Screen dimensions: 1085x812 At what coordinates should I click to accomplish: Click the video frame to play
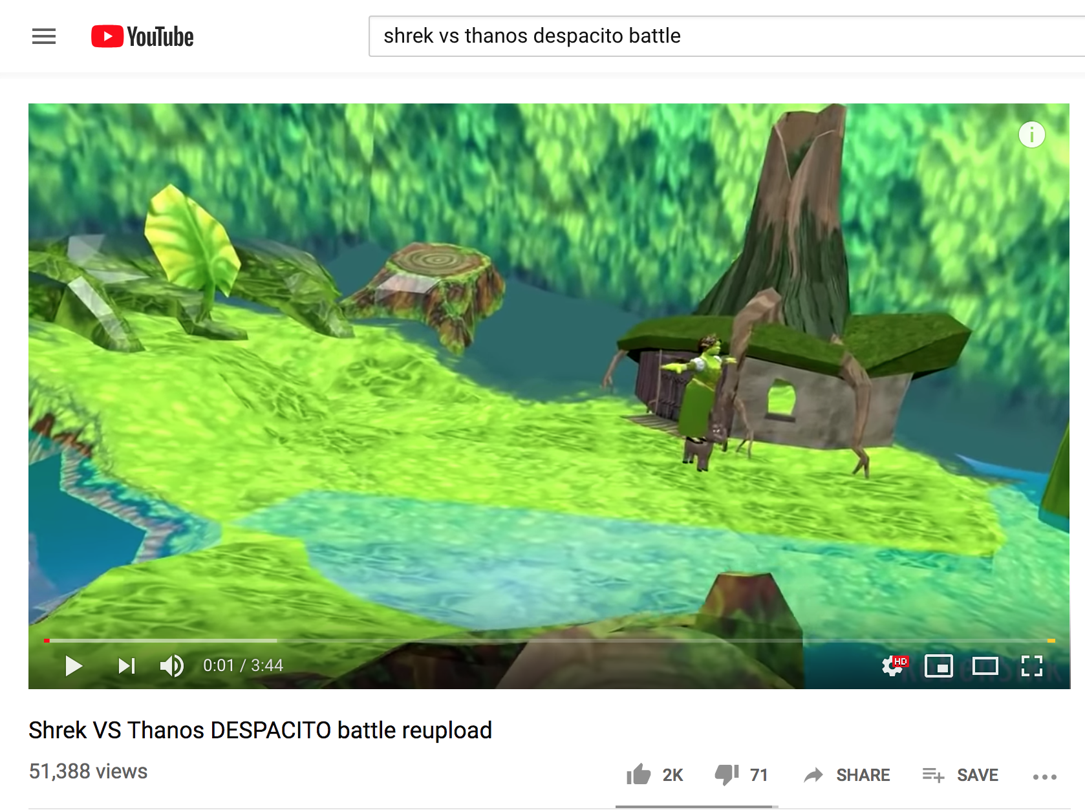coord(549,369)
